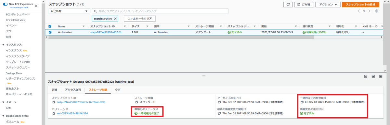This screenshot has width=390, height=125.
Task: Open table preferences gear icon
Action: point(377,11)
